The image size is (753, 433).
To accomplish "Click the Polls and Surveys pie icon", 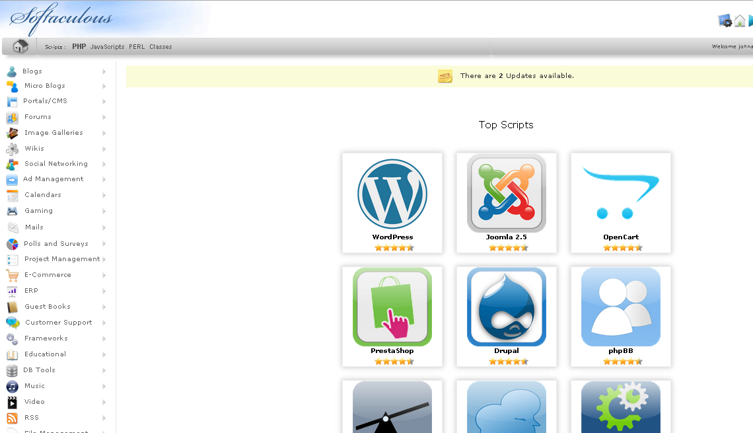I will click(12, 244).
